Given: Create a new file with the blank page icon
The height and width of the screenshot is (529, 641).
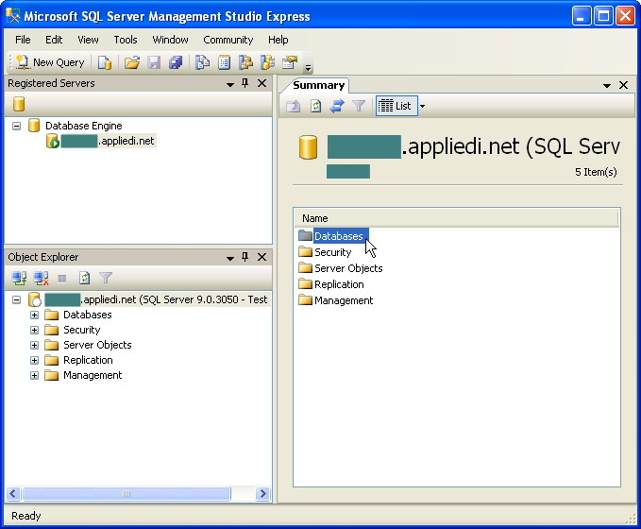Looking at the screenshot, I should pos(105,62).
